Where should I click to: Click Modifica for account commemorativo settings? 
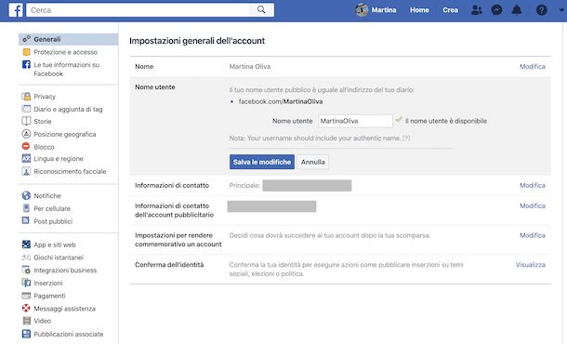(533, 235)
